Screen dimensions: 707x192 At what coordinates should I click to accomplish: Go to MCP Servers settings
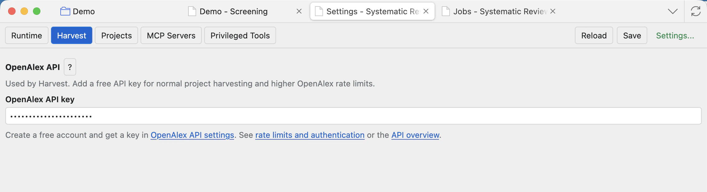[171, 36]
